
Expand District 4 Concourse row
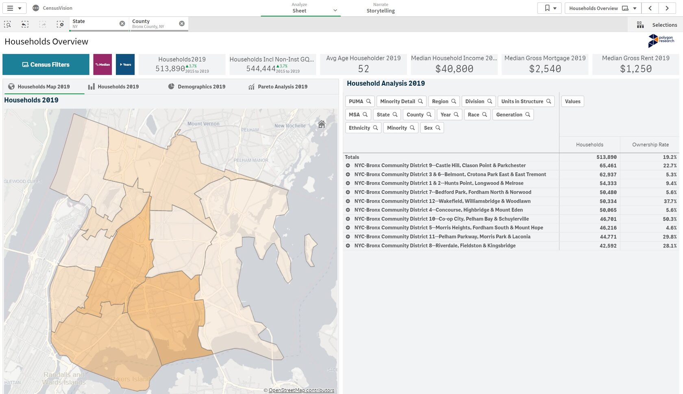tap(348, 210)
